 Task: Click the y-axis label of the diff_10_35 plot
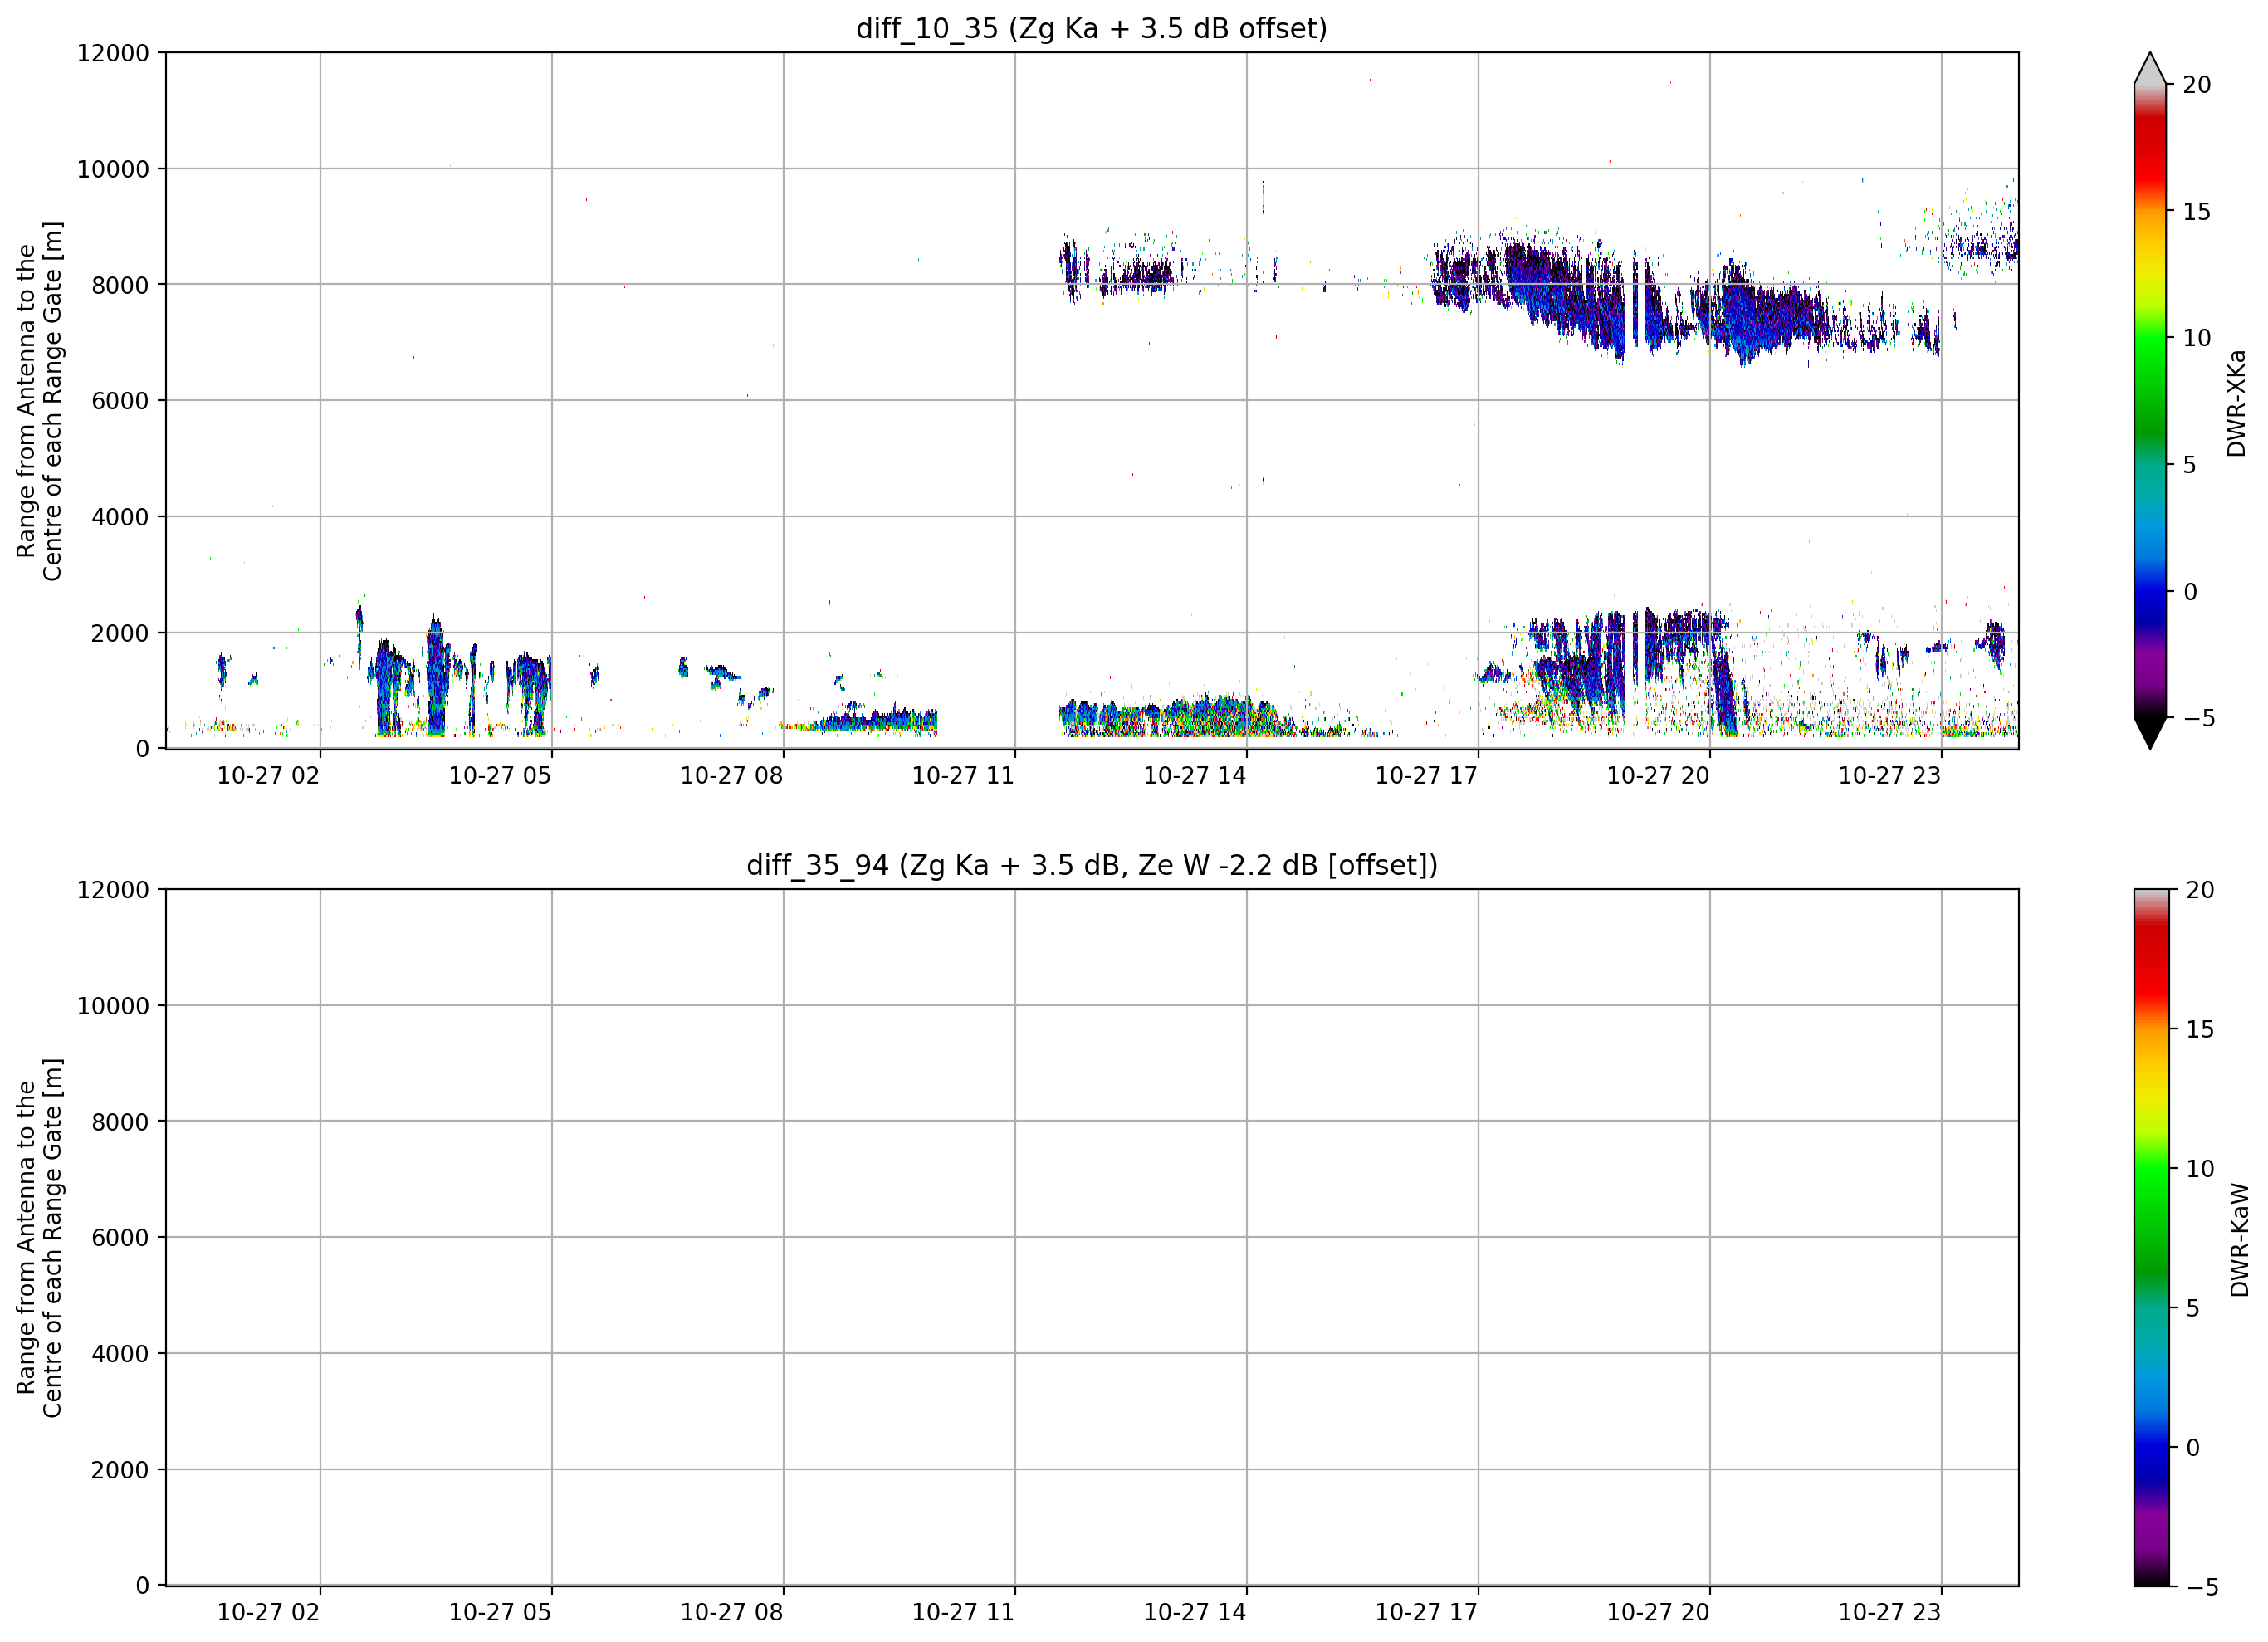coord(39,401)
